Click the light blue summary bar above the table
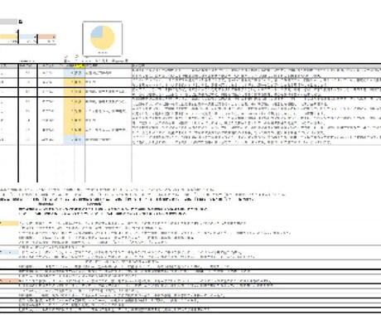 click(28, 36)
